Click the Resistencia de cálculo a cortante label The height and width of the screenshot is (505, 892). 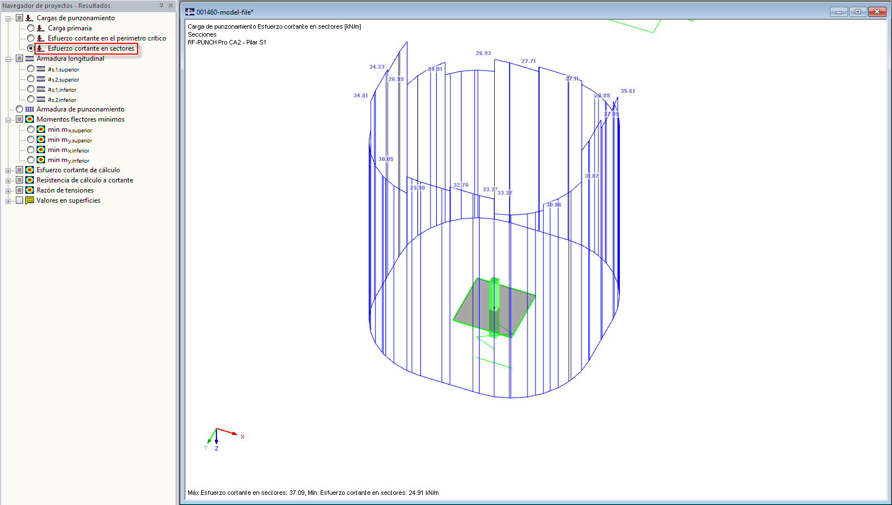[85, 180]
